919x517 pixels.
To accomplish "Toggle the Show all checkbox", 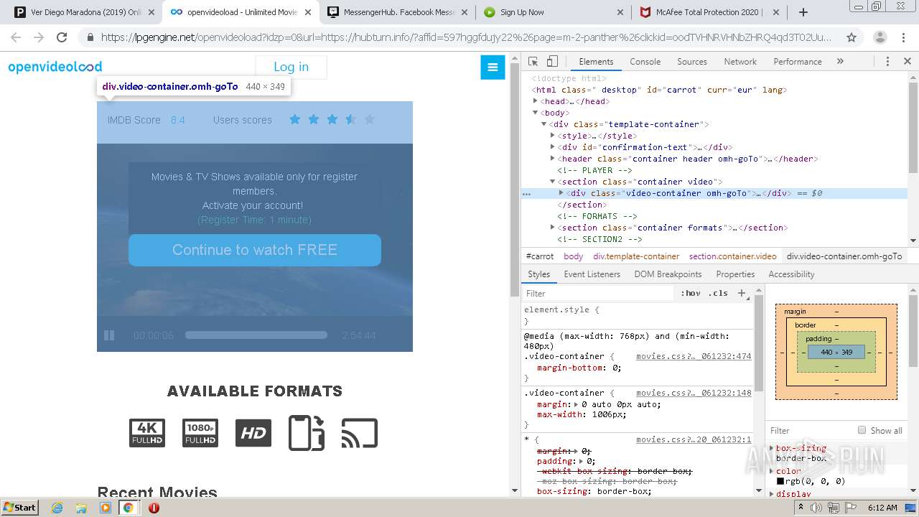I will 862,430.
